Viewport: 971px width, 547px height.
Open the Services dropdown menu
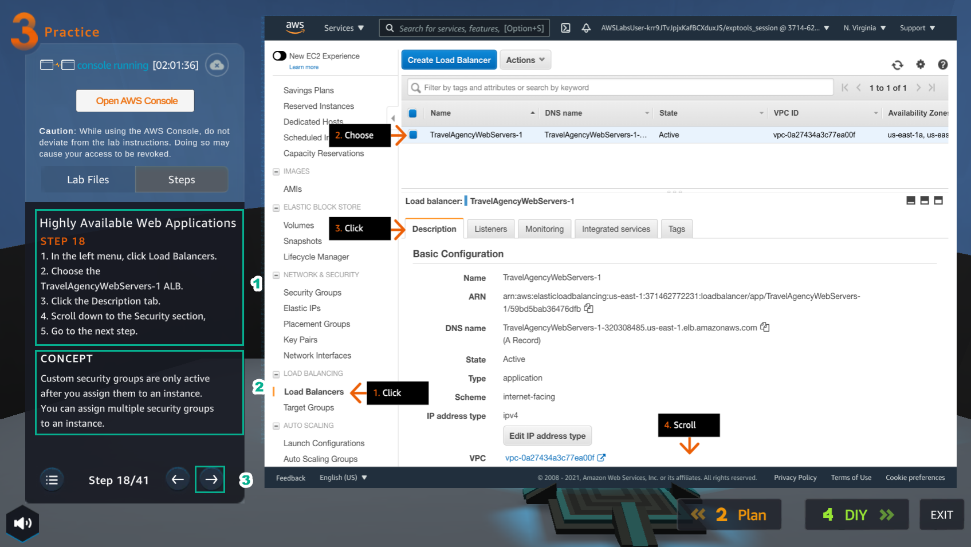coord(344,28)
